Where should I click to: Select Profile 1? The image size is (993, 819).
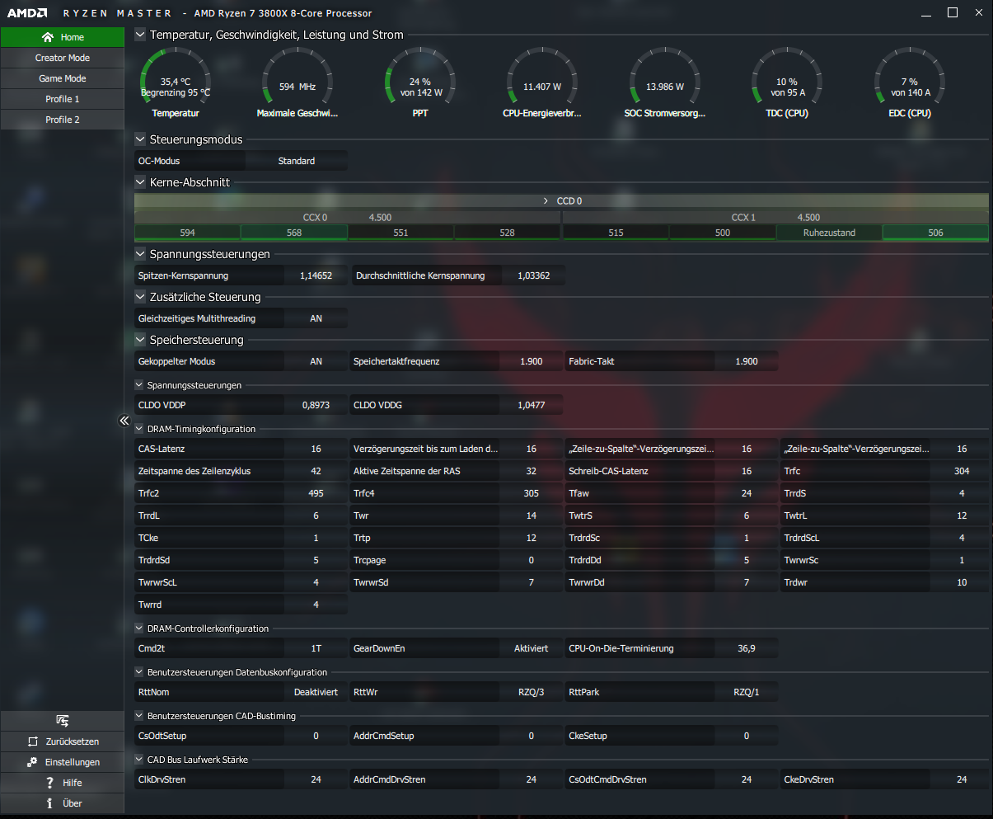tap(62, 99)
